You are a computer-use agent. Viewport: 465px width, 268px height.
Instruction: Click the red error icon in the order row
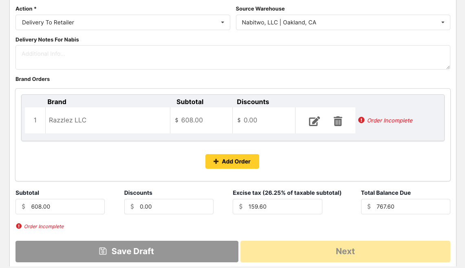[x=361, y=120]
